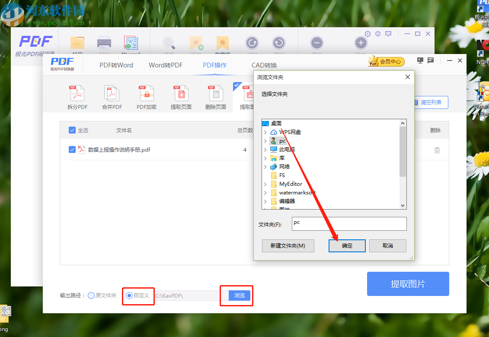Image resolution: width=489 pixels, height=337 pixels.
Task: Select the PDF加密 tool
Action: [x=146, y=96]
